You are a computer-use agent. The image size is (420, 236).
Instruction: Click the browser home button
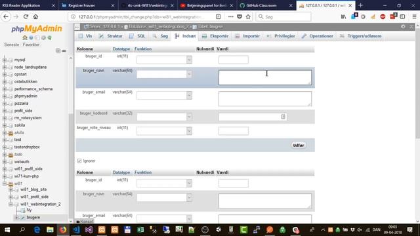tap(35, 16)
